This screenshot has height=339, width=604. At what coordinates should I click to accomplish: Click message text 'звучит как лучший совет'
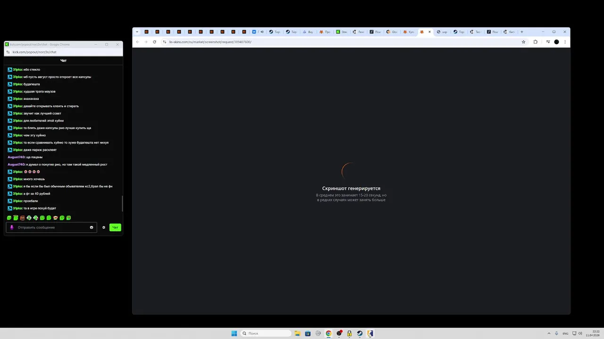(x=42, y=113)
